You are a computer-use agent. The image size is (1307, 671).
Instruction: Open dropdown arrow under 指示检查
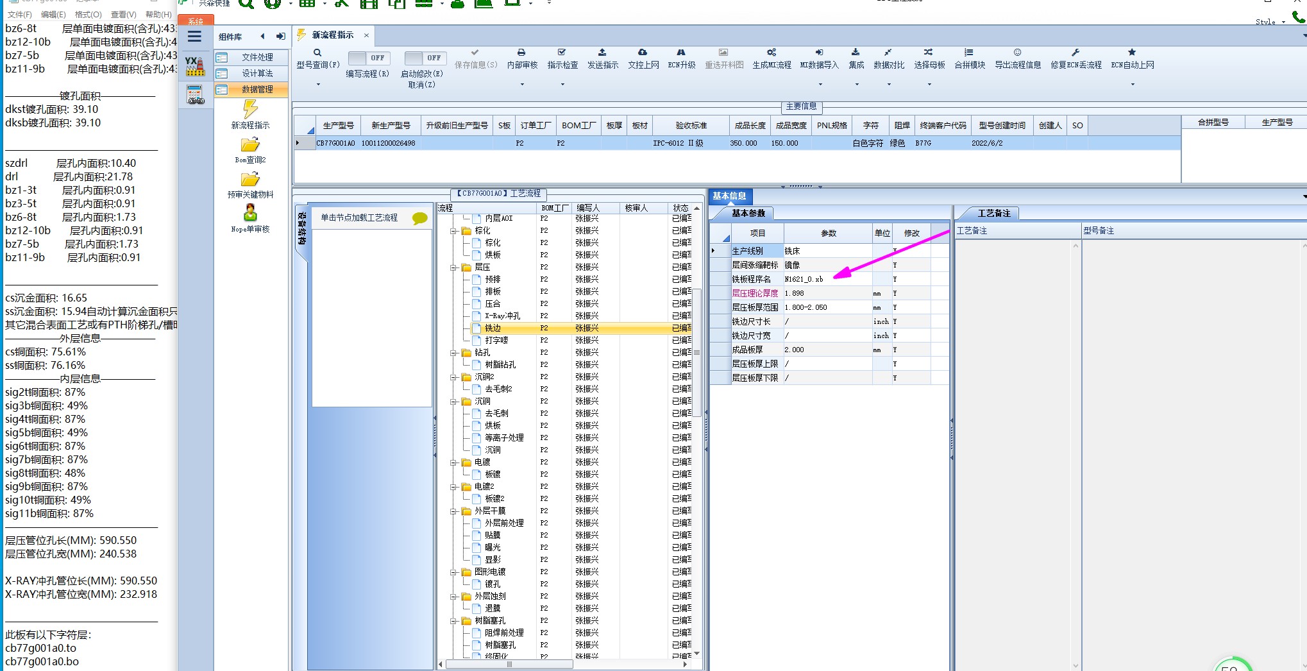(x=562, y=84)
